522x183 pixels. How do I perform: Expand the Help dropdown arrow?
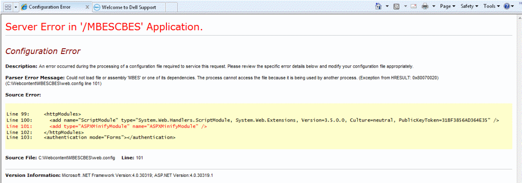coord(512,6)
